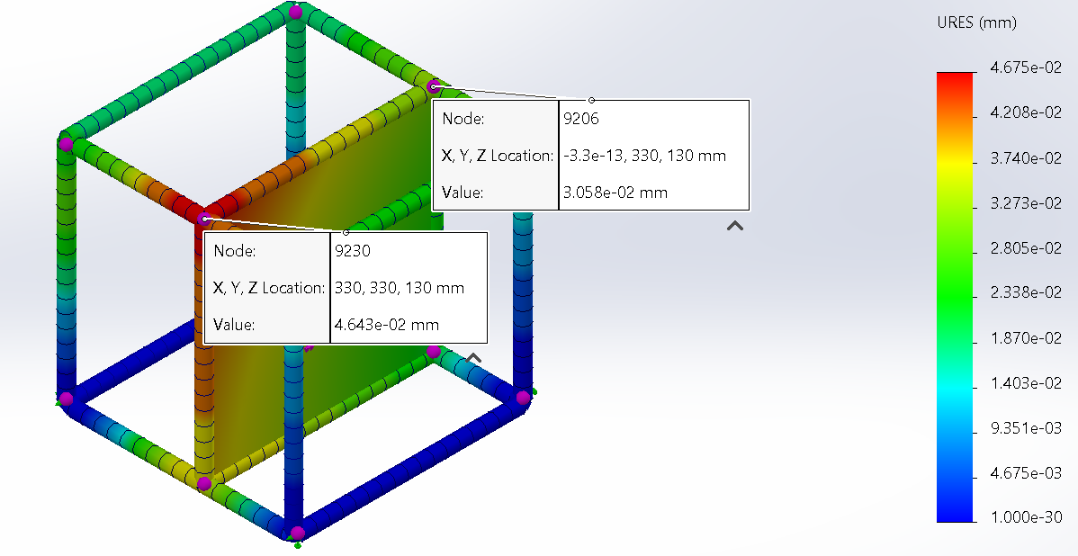Select the Node 9230 annotation callout box

click(x=346, y=288)
